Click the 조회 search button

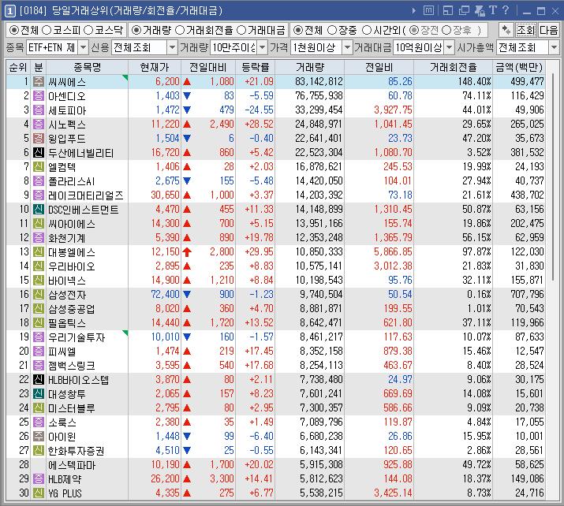pyautogui.click(x=526, y=30)
